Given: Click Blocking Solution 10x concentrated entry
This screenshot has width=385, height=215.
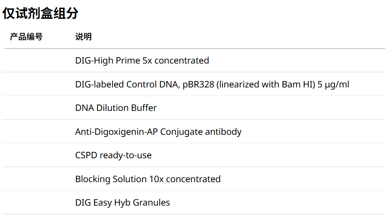Looking at the screenshot, I should click(148, 179).
